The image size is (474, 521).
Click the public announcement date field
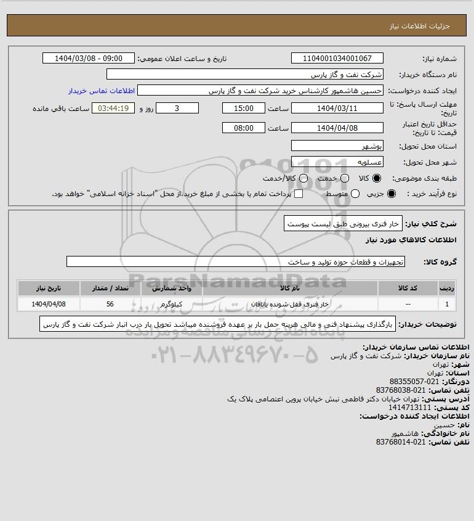(89, 58)
